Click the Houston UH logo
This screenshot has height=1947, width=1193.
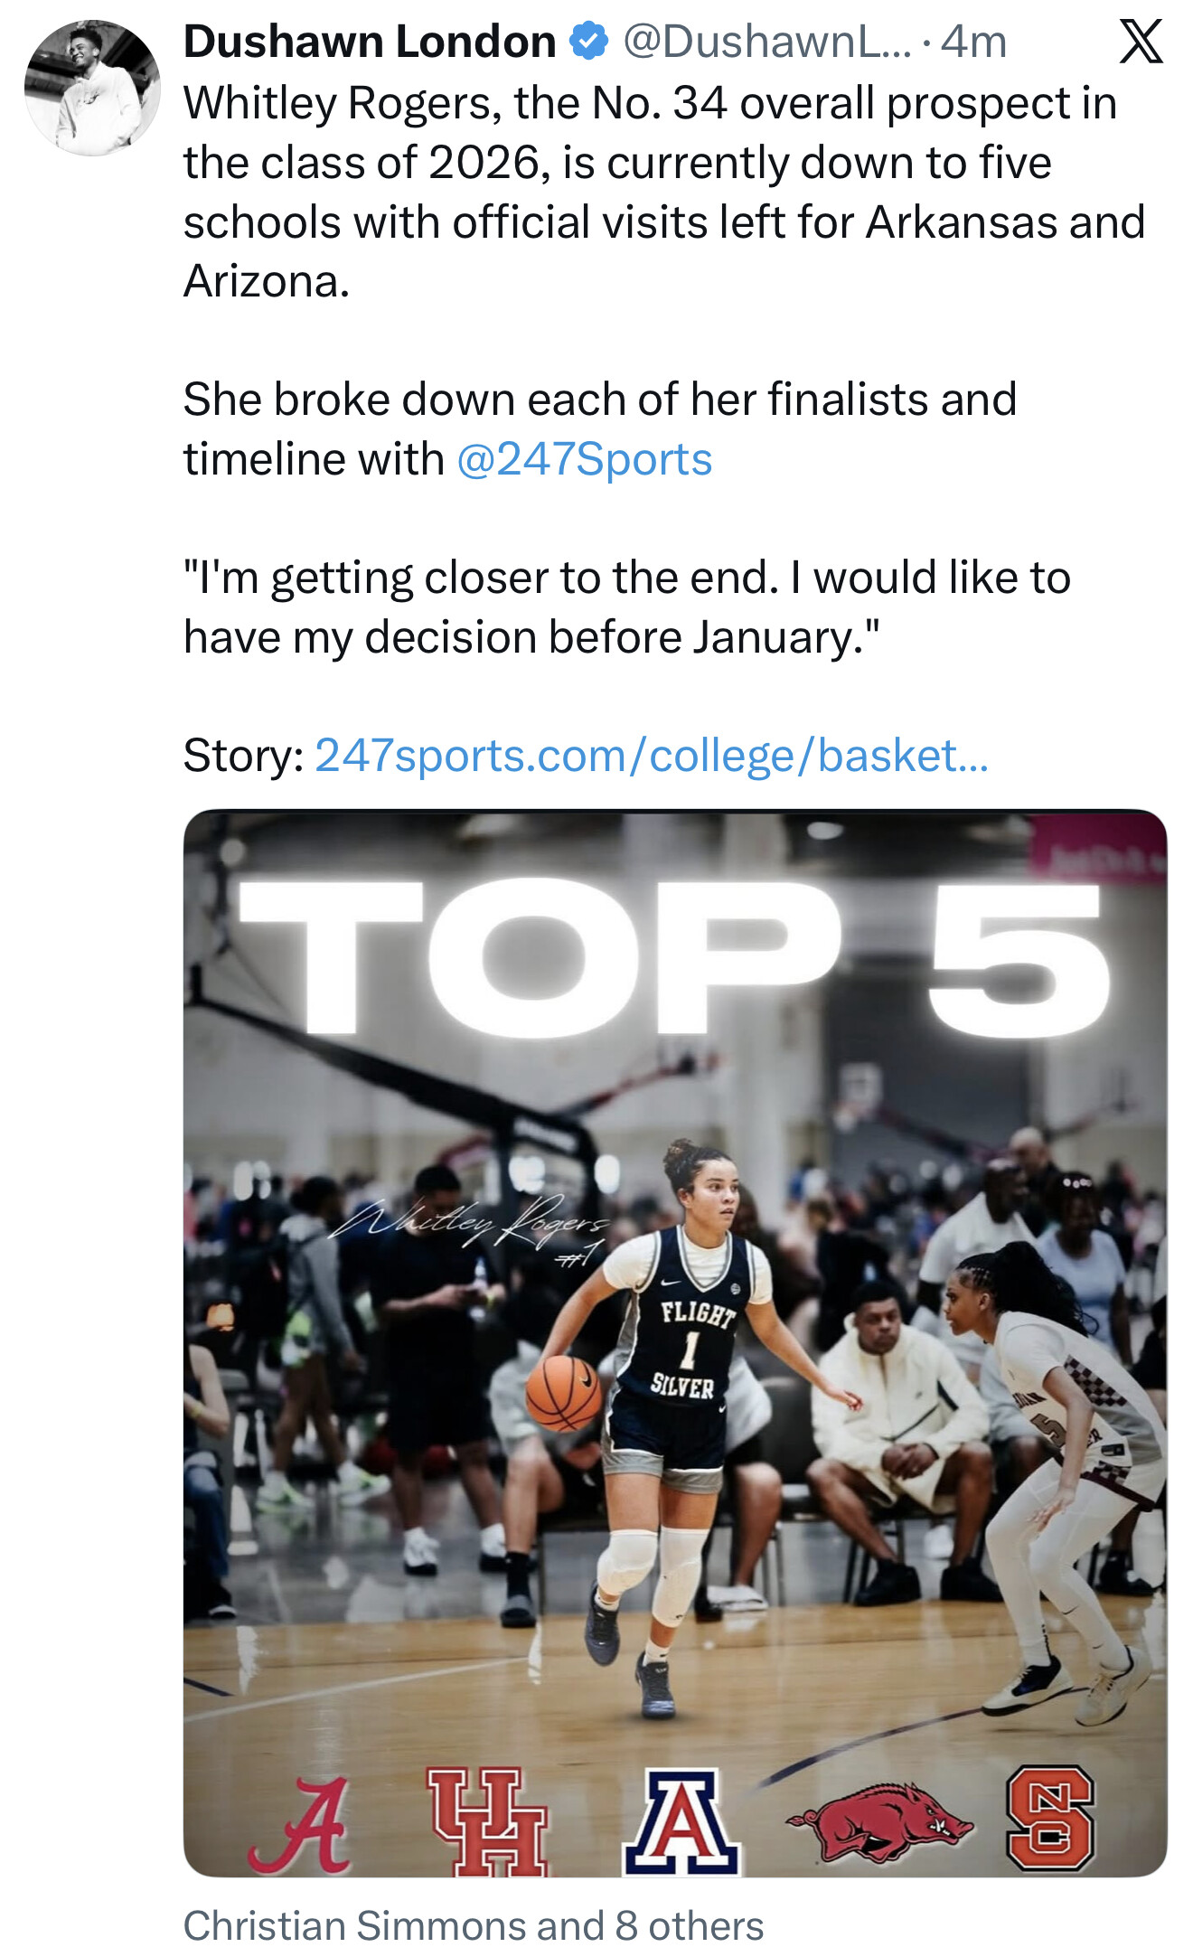[x=487, y=1820]
